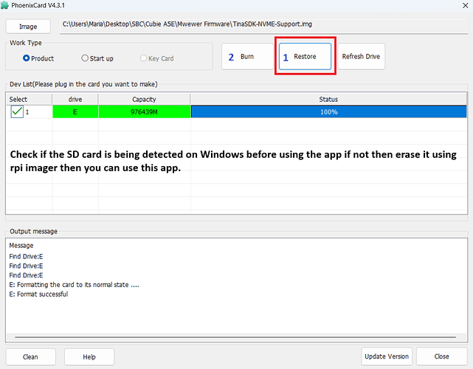The height and width of the screenshot is (369, 473).
Task: Select the green drive E cell
Action: [75, 112]
